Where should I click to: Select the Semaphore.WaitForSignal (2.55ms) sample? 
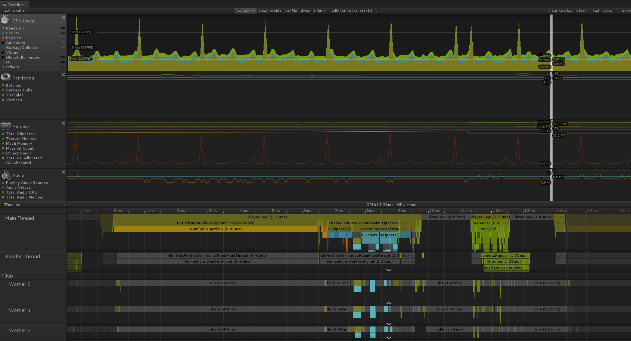point(360,262)
